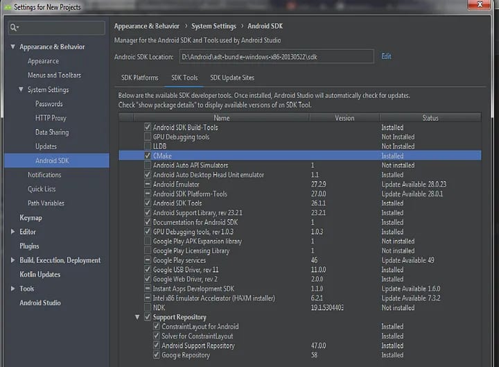Uncheck the CMake checkbox
The image size is (499, 367).
tap(148, 155)
